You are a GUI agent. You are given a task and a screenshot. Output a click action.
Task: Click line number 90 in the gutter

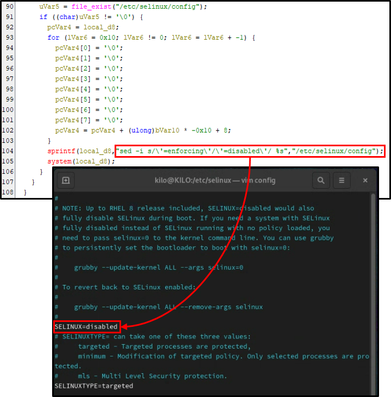coord(10,7)
